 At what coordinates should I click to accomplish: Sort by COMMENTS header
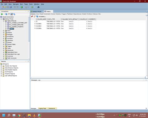click(92, 19)
